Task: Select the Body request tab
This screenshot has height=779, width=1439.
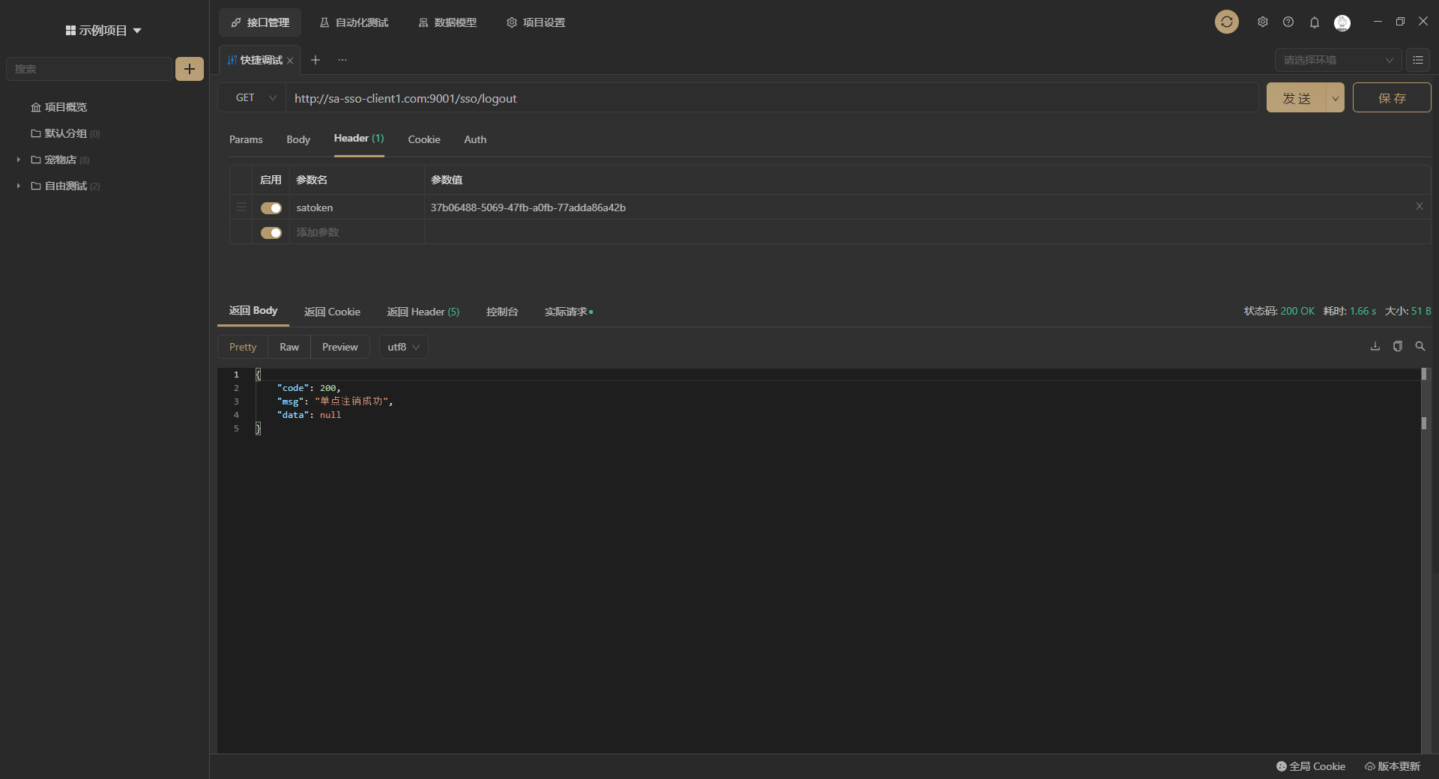Action: 298,139
